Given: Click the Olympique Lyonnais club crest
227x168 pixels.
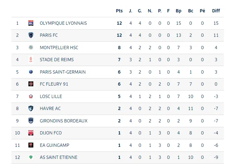Looking at the screenshot, I should point(31,23).
